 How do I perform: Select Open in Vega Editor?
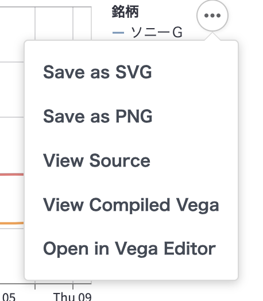129,249
